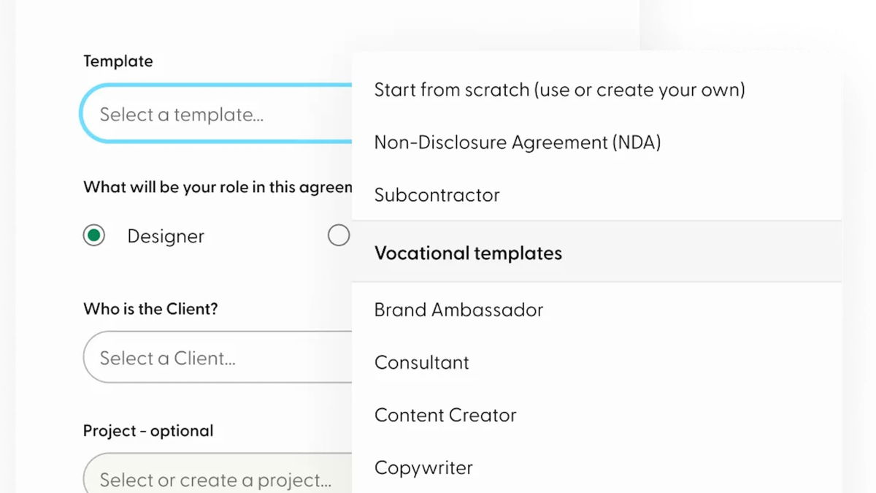Click the Template field label
Screen dimensions: 876x493
[x=118, y=61]
